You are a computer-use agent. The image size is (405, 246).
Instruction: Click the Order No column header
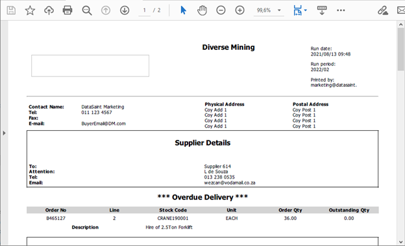[x=56, y=210]
